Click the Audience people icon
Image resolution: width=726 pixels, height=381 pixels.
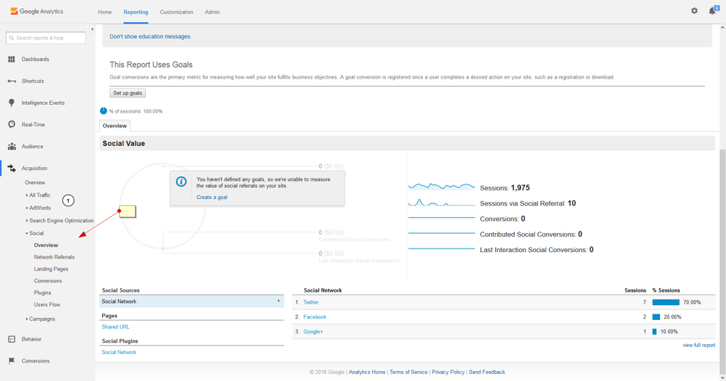(x=11, y=147)
